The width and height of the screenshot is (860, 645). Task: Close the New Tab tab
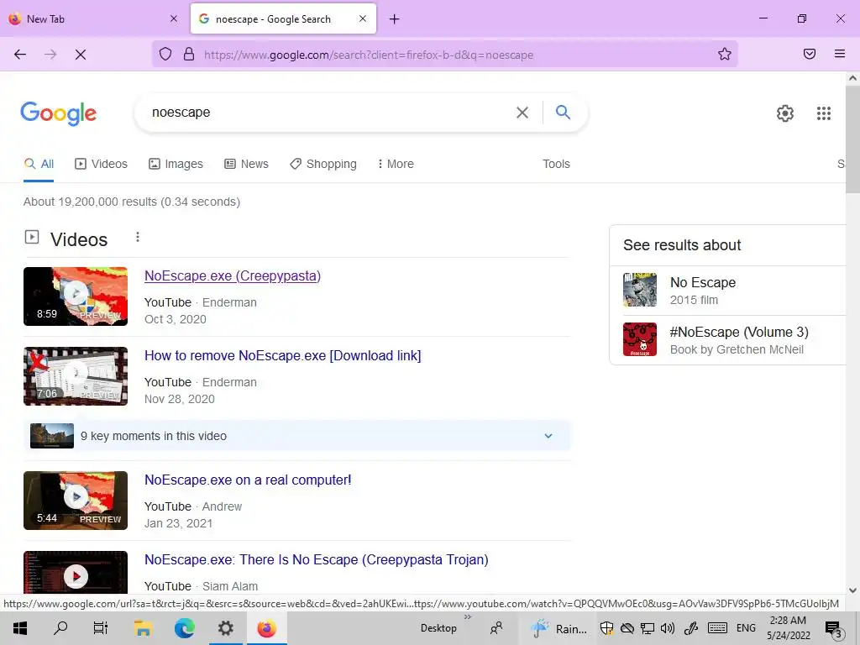pos(174,18)
